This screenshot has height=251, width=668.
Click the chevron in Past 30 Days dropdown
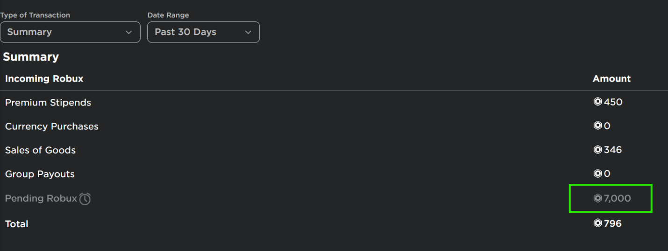[x=248, y=32]
